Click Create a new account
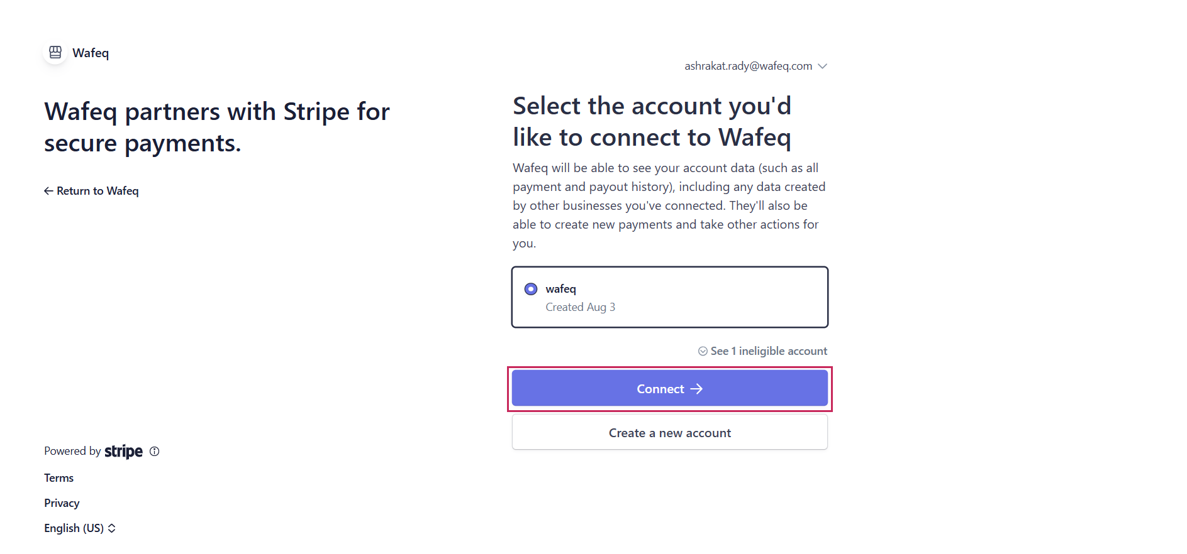The height and width of the screenshot is (554, 1187). [x=669, y=433]
